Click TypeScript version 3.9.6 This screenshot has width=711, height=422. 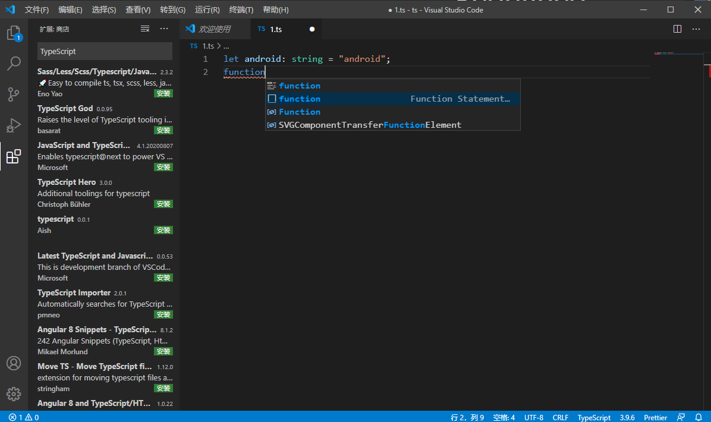(627, 417)
